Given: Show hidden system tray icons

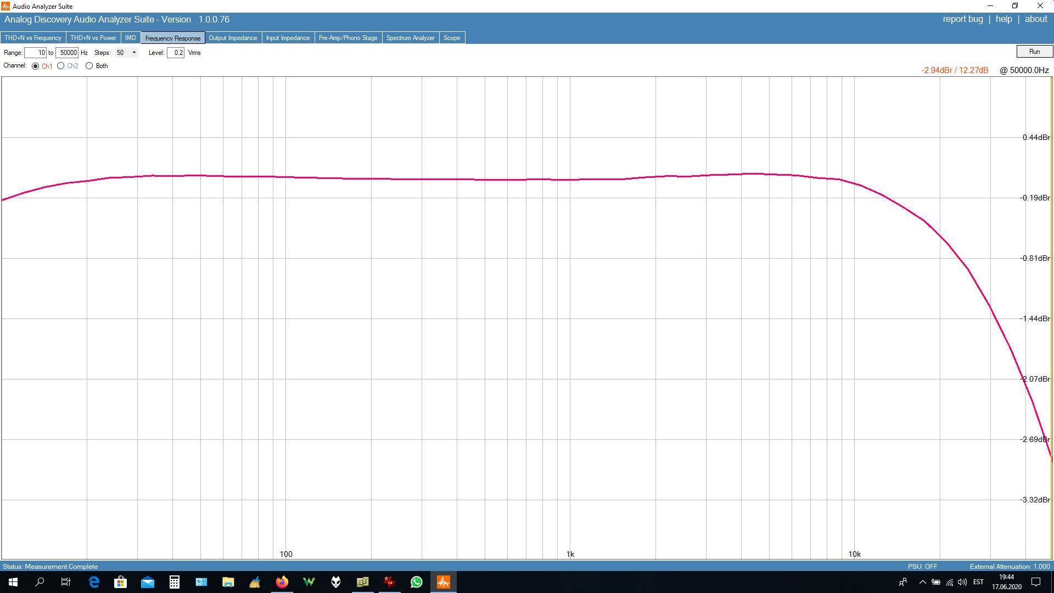Looking at the screenshot, I should [922, 582].
